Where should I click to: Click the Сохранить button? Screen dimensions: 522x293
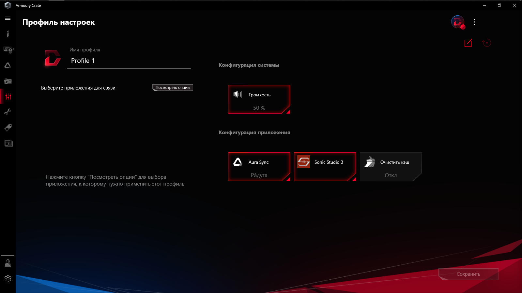468,274
